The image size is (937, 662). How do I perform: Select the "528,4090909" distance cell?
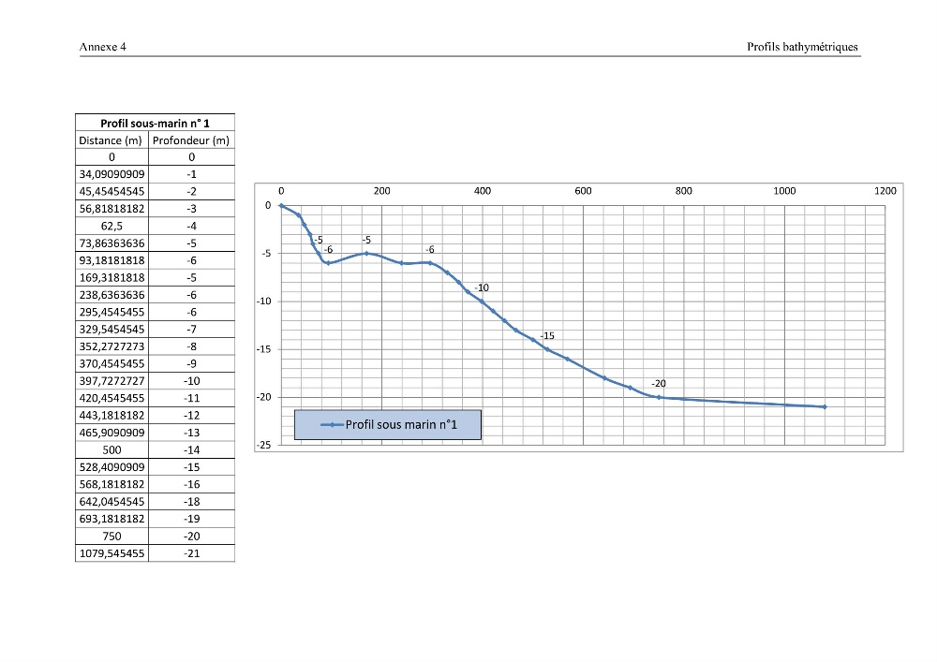[112, 467]
